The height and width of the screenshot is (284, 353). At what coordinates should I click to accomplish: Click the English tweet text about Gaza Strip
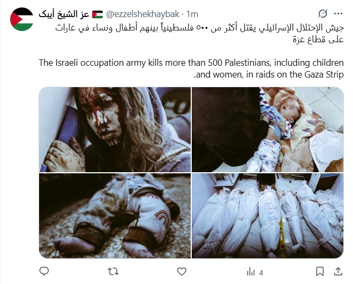click(x=191, y=68)
